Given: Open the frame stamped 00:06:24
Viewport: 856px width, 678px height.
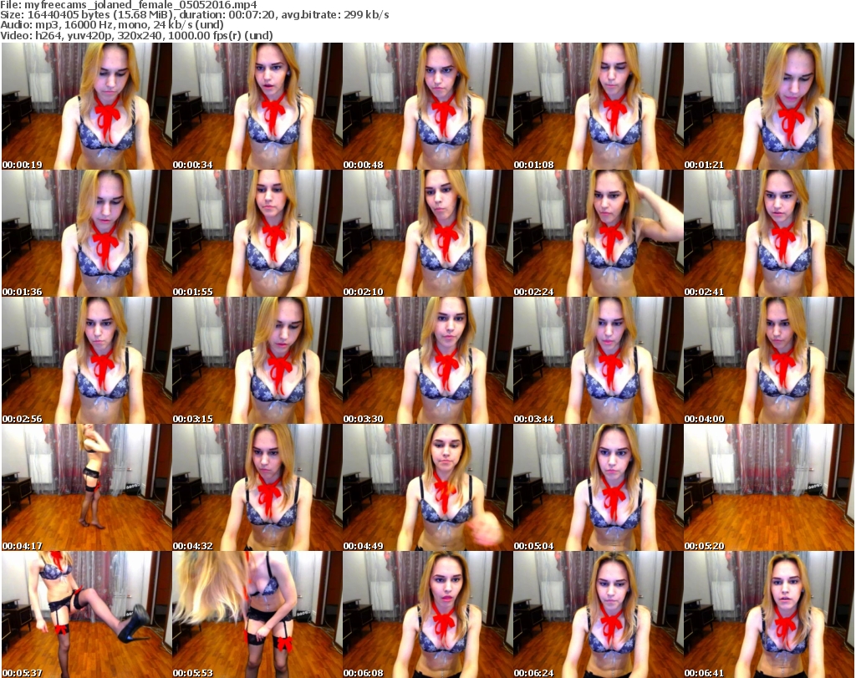Looking at the screenshot, I should [599, 614].
